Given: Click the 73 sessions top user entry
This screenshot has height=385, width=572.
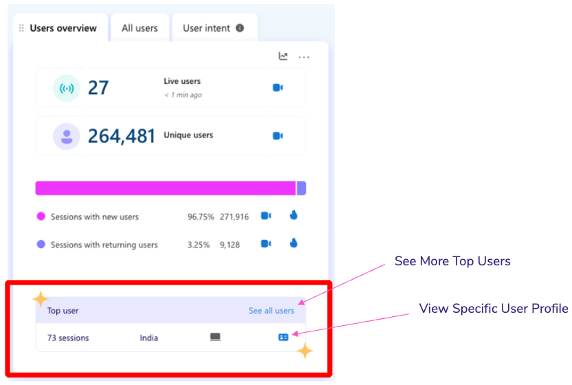Looking at the screenshot, I should coord(68,338).
